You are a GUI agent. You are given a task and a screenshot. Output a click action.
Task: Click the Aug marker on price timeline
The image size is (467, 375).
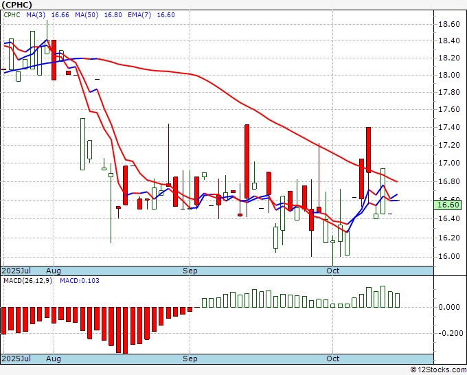pyautogui.click(x=54, y=271)
